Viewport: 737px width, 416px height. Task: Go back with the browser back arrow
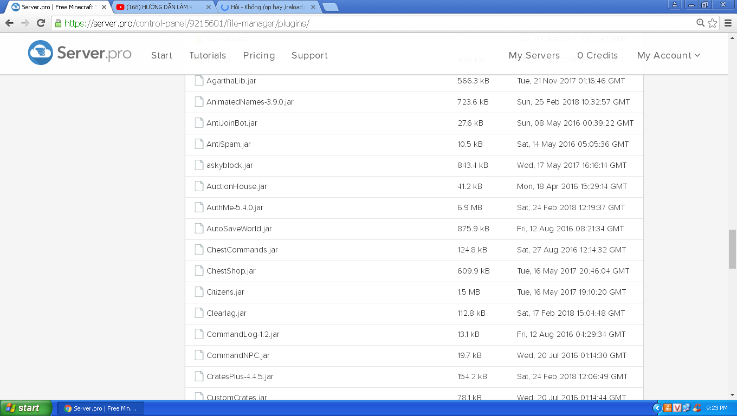(9, 23)
